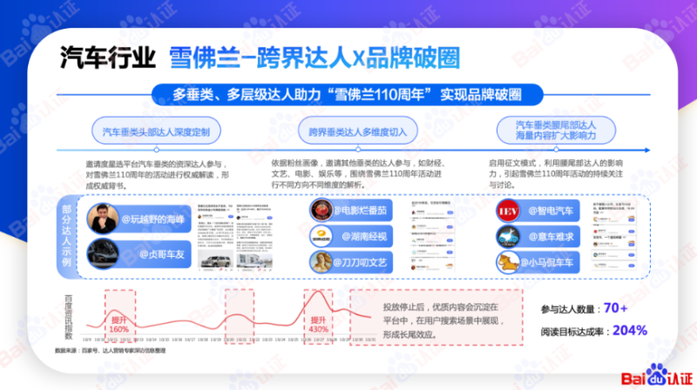
Task: Click the cartoon horse avatar of 小马侃车车
Action: coord(508,262)
